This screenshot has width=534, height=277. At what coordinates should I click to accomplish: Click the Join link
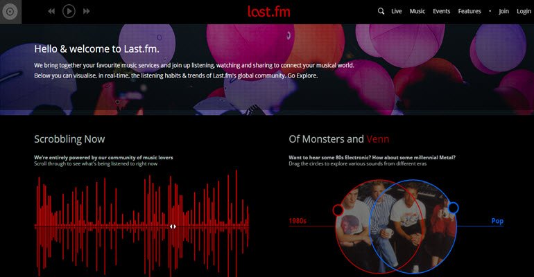click(x=503, y=11)
